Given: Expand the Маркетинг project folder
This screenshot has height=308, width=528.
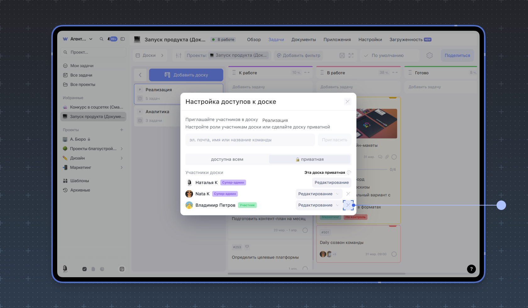Looking at the screenshot, I should coord(122,168).
